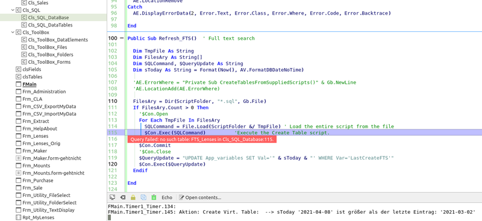
Task: Fold the Refresh_FTS sub at line 100
Action: [122, 39]
